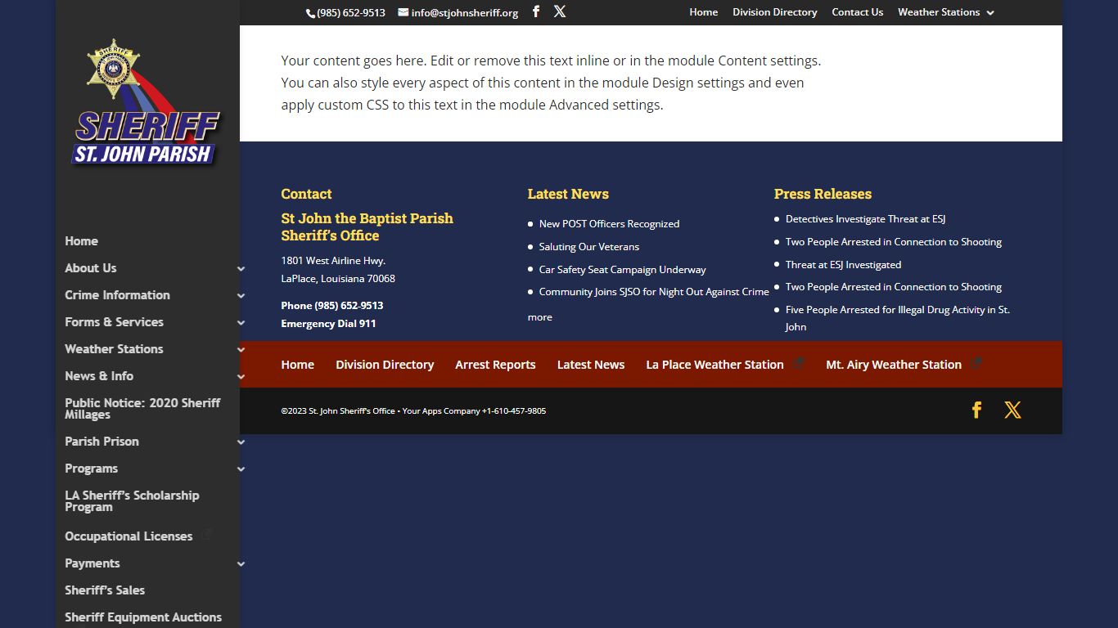
Task: Expand the sidebar Weather Stations submenu arrow
Action: 241,349
